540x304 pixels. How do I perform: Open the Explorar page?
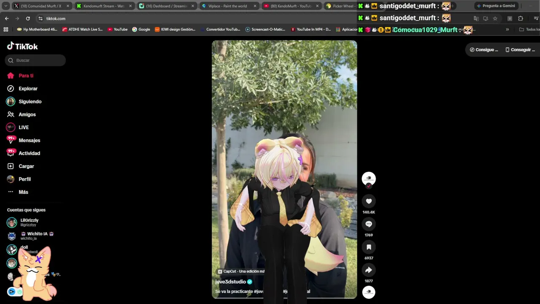(x=22, y=89)
